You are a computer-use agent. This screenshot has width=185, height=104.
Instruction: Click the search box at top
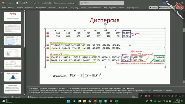pyautogui.click(x=101, y=3)
